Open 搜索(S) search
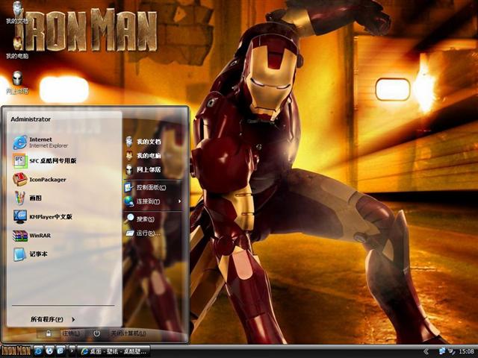The image size is (478, 358). click(x=140, y=219)
